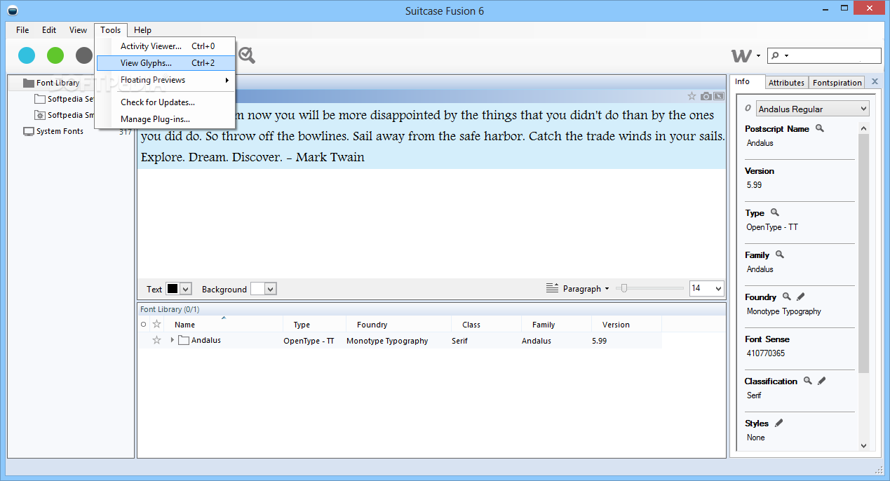The image size is (890, 481).
Task: Click the magnifier next to Family
Action: click(x=779, y=255)
